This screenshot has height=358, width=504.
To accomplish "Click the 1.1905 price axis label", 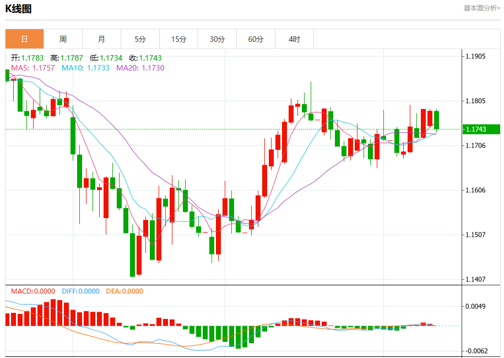I will 476,57.
